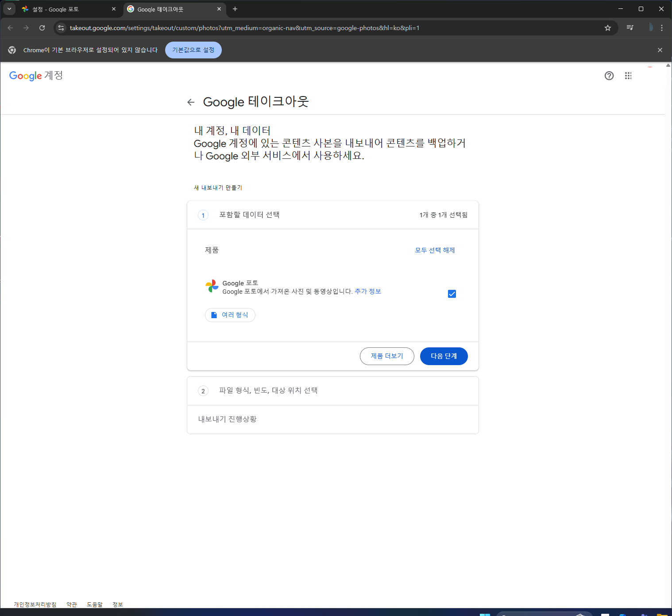The width and height of the screenshot is (672, 616).
Task: Open 정보 footer link
Action: 118,604
